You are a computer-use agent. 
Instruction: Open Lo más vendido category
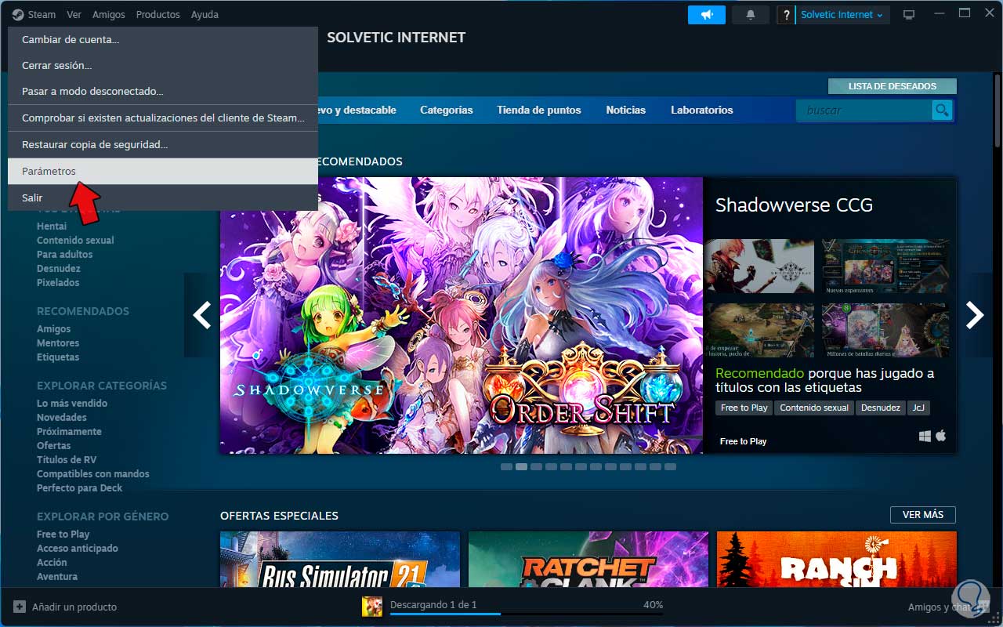[72, 404]
